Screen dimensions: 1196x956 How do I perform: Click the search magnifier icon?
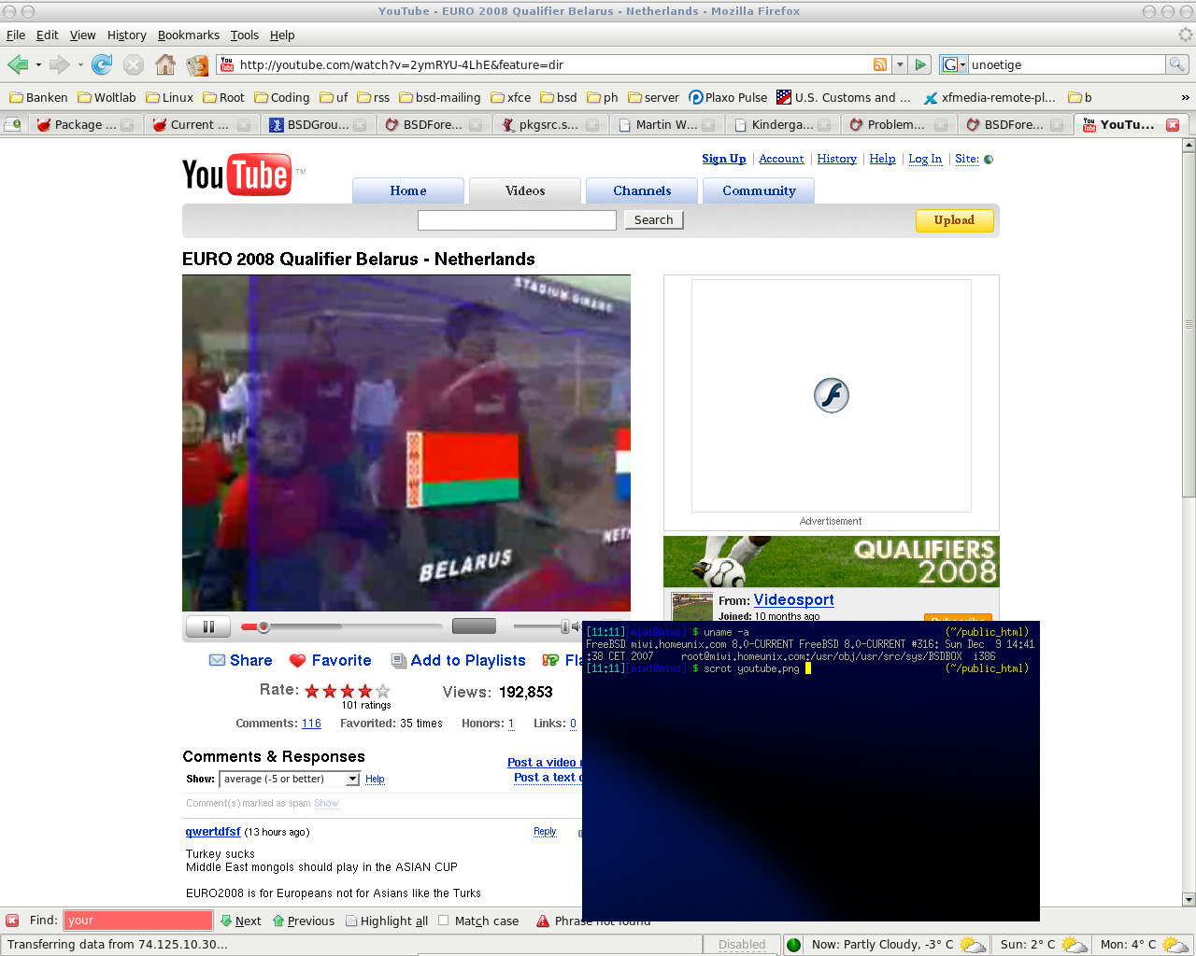pyautogui.click(x=1177, y=64)
